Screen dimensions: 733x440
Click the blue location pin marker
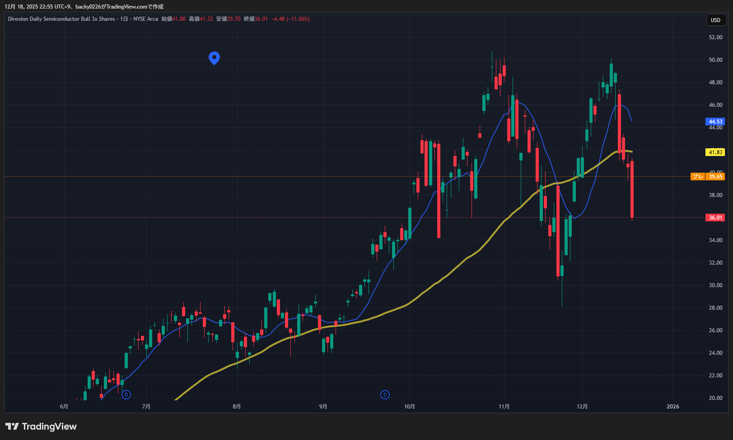[214, 57]
